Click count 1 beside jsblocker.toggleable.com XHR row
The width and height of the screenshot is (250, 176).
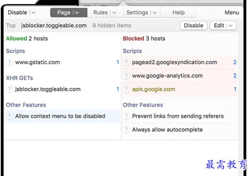(x=118, y=89)
